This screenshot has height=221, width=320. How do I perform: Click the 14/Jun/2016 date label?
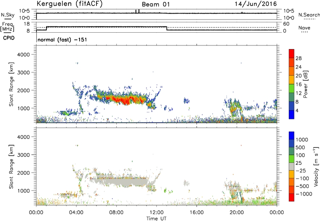(x=256, y=4)
